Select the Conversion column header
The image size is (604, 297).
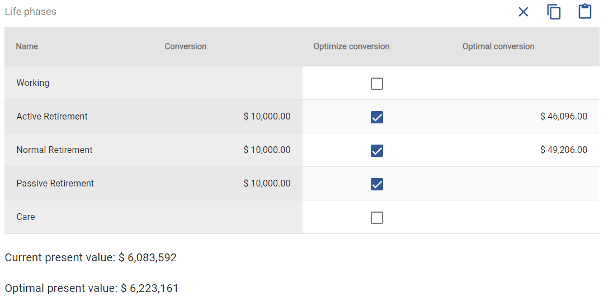186,46
